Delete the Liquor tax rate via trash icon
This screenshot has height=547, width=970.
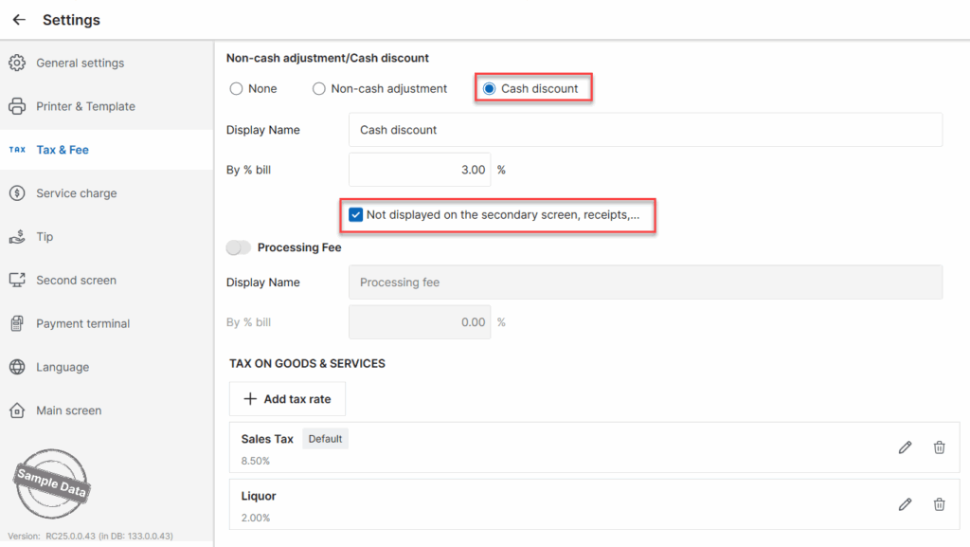939,505
